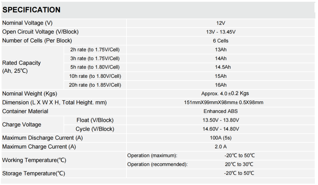Select the 14.5Ah capacity value
This screenshot has width=318, height=185.
pos(221,67)
